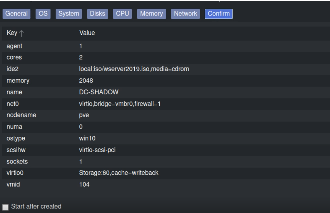Switch to the Memory tab
This screenshot has height=213, width=330.
(x=152, y=14)
